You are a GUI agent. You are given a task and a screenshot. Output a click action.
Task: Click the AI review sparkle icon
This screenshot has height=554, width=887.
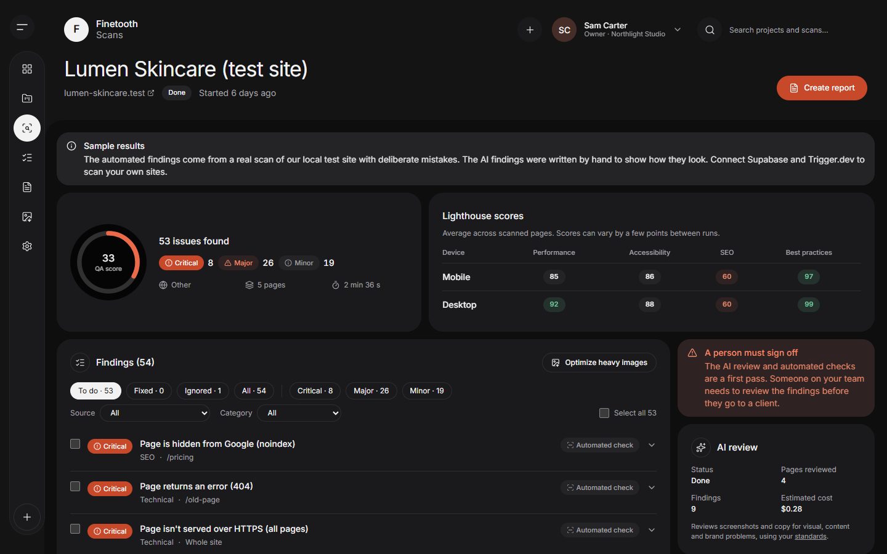pyautogui.click(x=701, y=448)
